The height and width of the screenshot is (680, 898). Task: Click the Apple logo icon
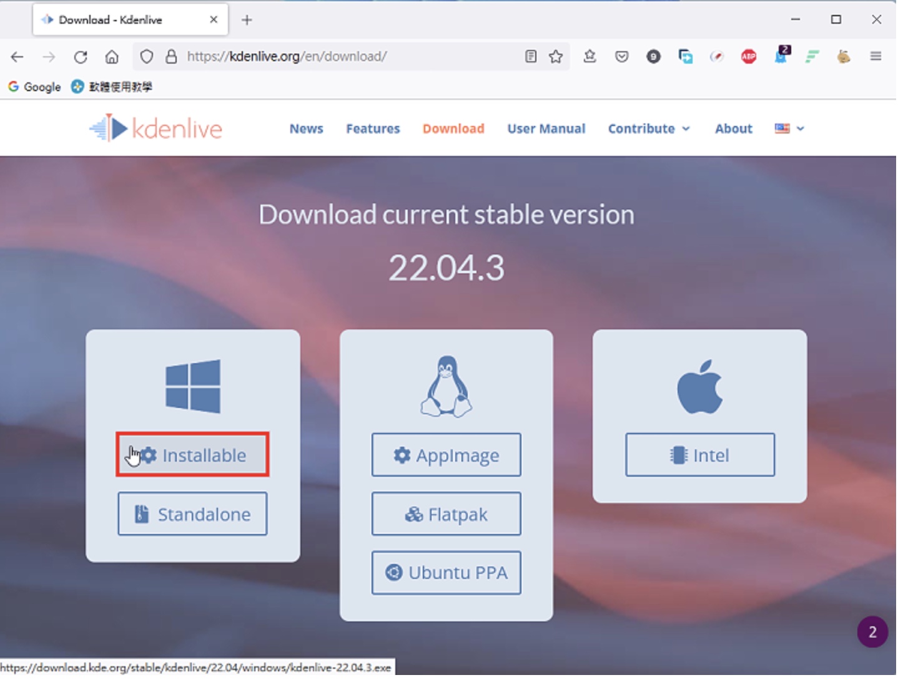pyautogui.click(x=700, y=387)
